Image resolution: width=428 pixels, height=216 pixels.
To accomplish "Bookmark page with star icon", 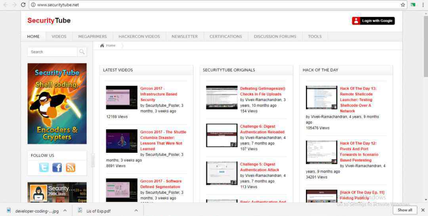I will tap(403, 5).
